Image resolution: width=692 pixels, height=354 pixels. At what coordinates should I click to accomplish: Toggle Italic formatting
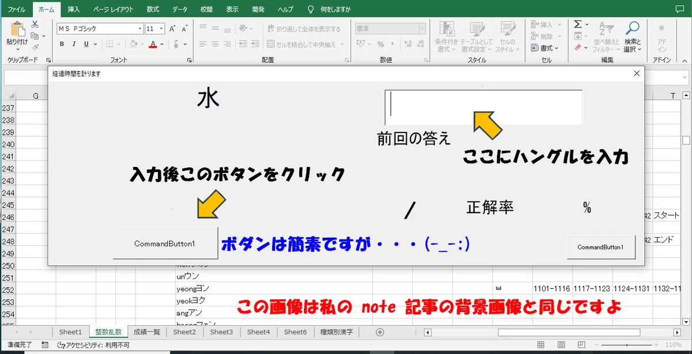click(x=74, y=44)
